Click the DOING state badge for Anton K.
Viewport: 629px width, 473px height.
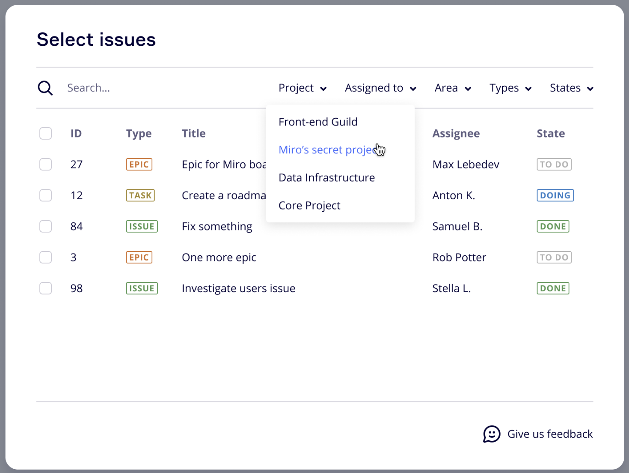[555, 195]
